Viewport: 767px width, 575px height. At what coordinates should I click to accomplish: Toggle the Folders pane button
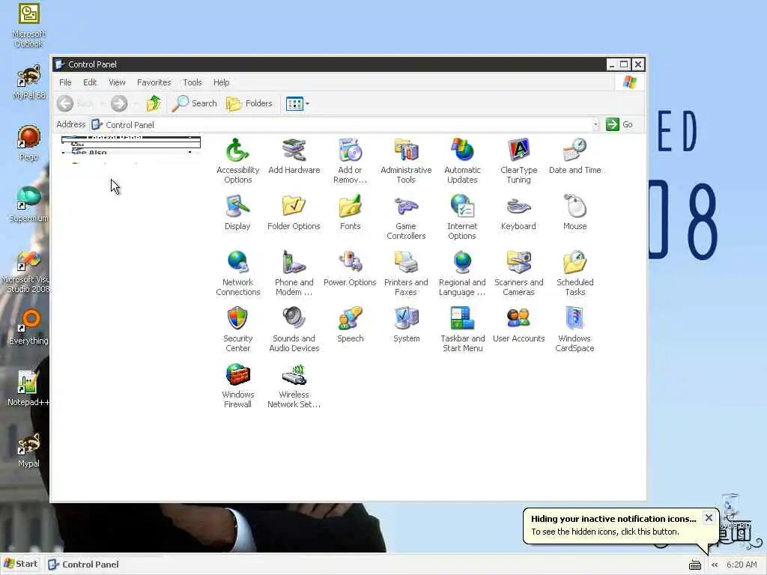pyautogui.click(x=249, y=103)
